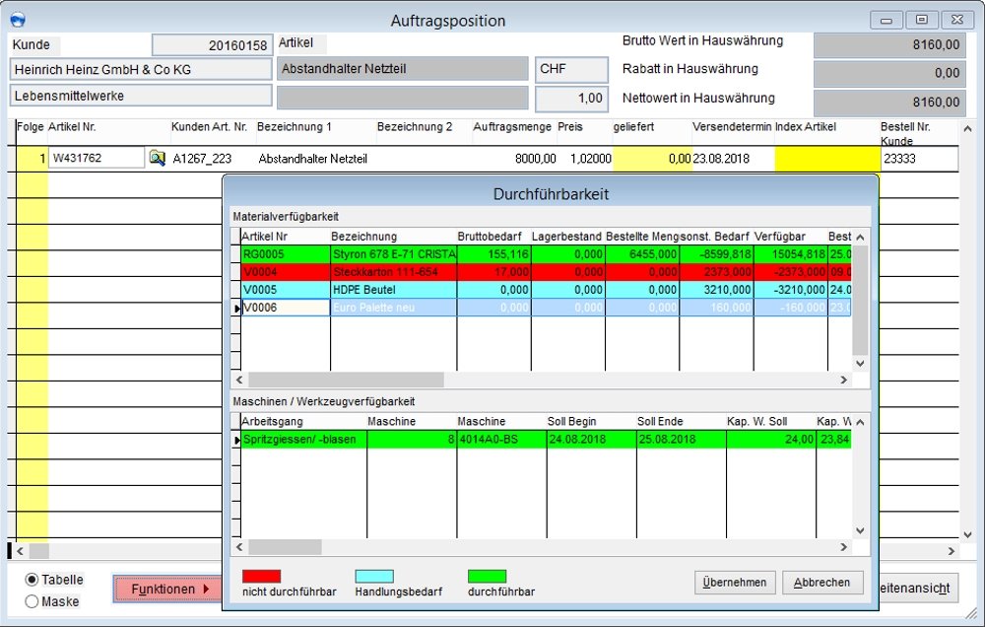Click the cyan Handlungsbedarf legend swatch
The image size is (985, 627).
tap(374, 576)
